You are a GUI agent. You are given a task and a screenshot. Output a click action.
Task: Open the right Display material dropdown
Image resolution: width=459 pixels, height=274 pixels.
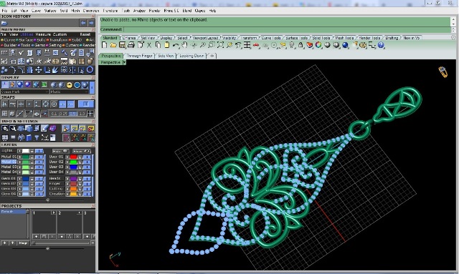click(69, 92)
